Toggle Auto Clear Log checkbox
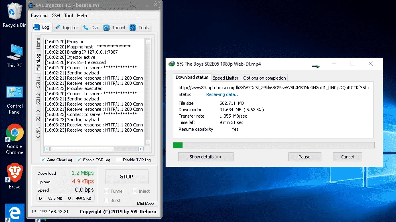This screenshot has width=396, height=222. tap(43, 160)
